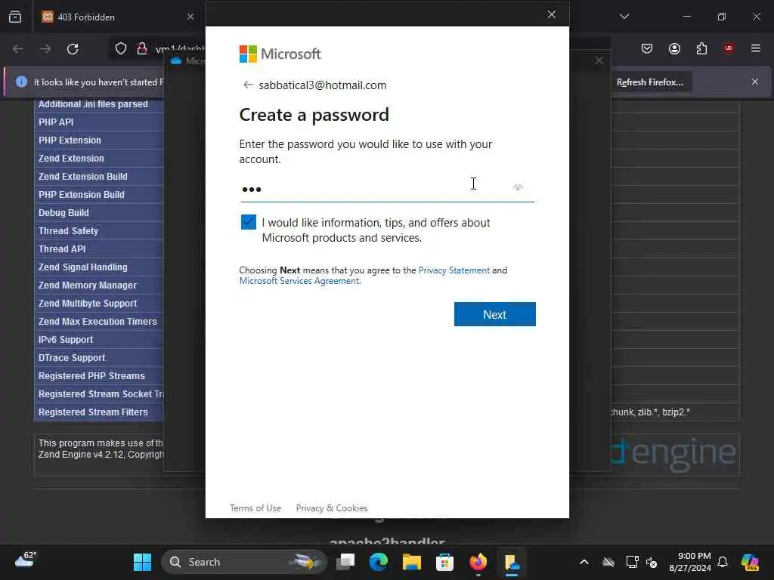
Task: Uncheck the Microsoft offers and tips checkbox
Action: click(248, 222)
